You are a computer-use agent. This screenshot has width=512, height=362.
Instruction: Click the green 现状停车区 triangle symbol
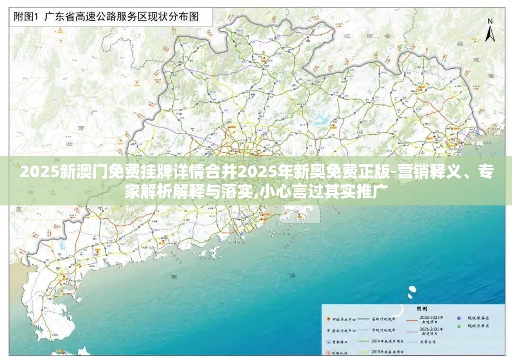(x=459, y=326)
